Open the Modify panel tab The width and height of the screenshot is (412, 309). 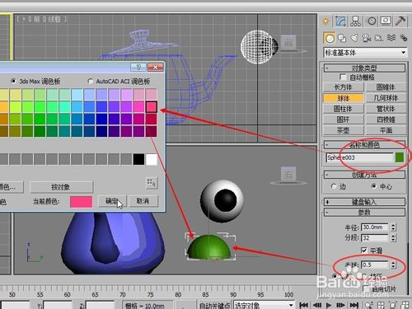point(340,21)
